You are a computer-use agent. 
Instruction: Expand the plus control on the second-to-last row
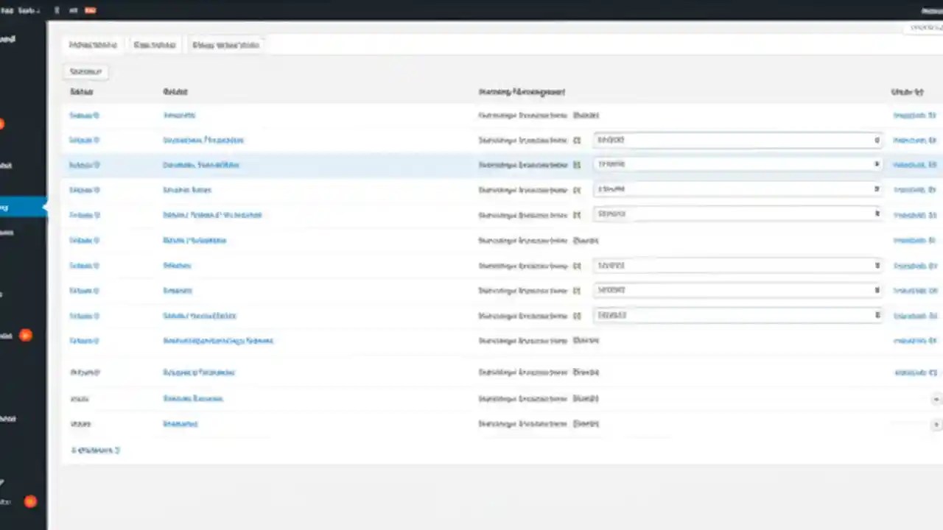tap(936, 398)
